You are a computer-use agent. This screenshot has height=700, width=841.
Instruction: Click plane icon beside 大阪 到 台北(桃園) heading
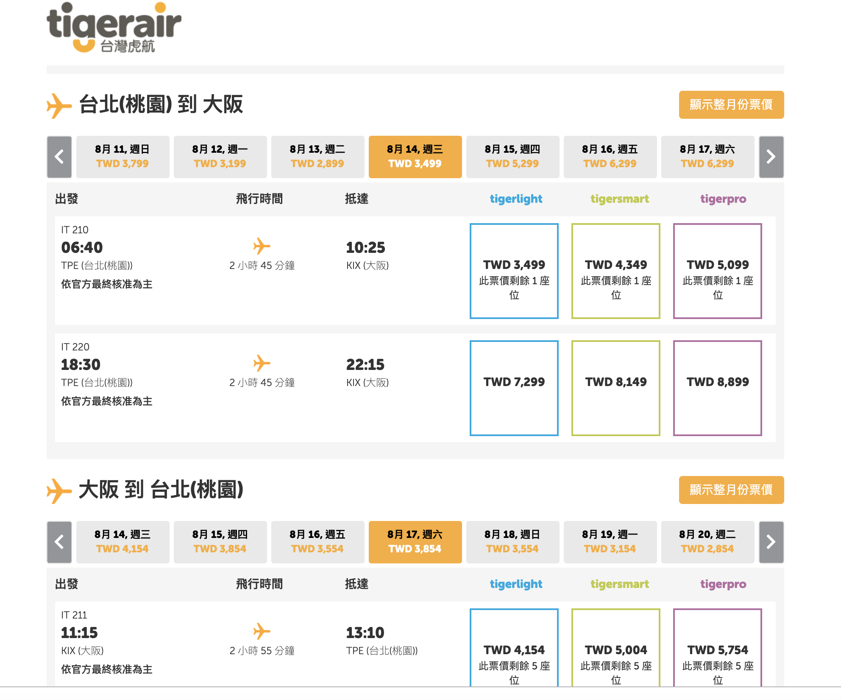click(x=59, y=491)
